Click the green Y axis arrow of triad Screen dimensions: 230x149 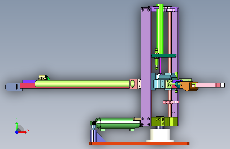coord(17,126)
